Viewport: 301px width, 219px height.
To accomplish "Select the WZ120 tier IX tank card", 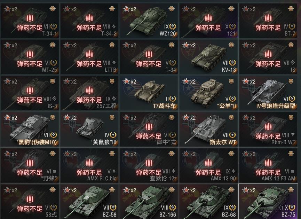I will pyautogui.click(x=149, y=21).
